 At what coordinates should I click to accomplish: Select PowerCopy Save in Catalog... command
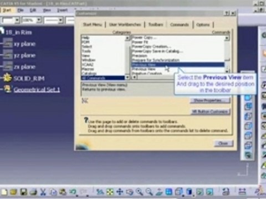click(x=157, y=51)
